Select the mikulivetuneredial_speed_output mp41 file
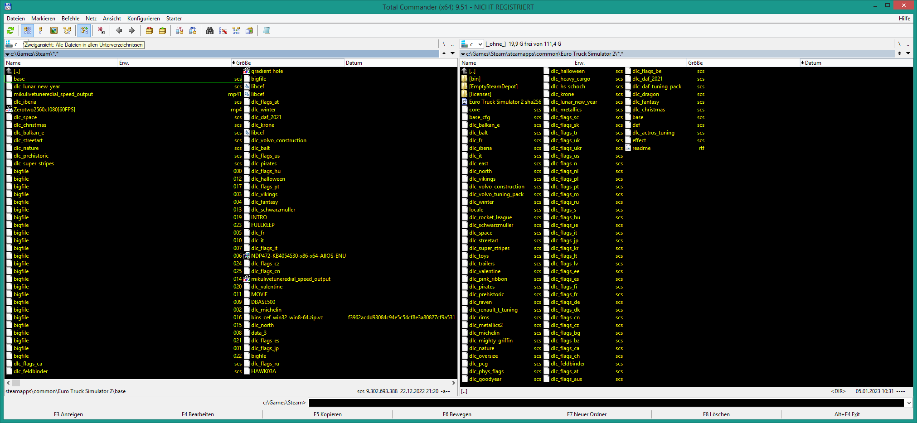This screenshot has width=917, height=423. (124, 94)
